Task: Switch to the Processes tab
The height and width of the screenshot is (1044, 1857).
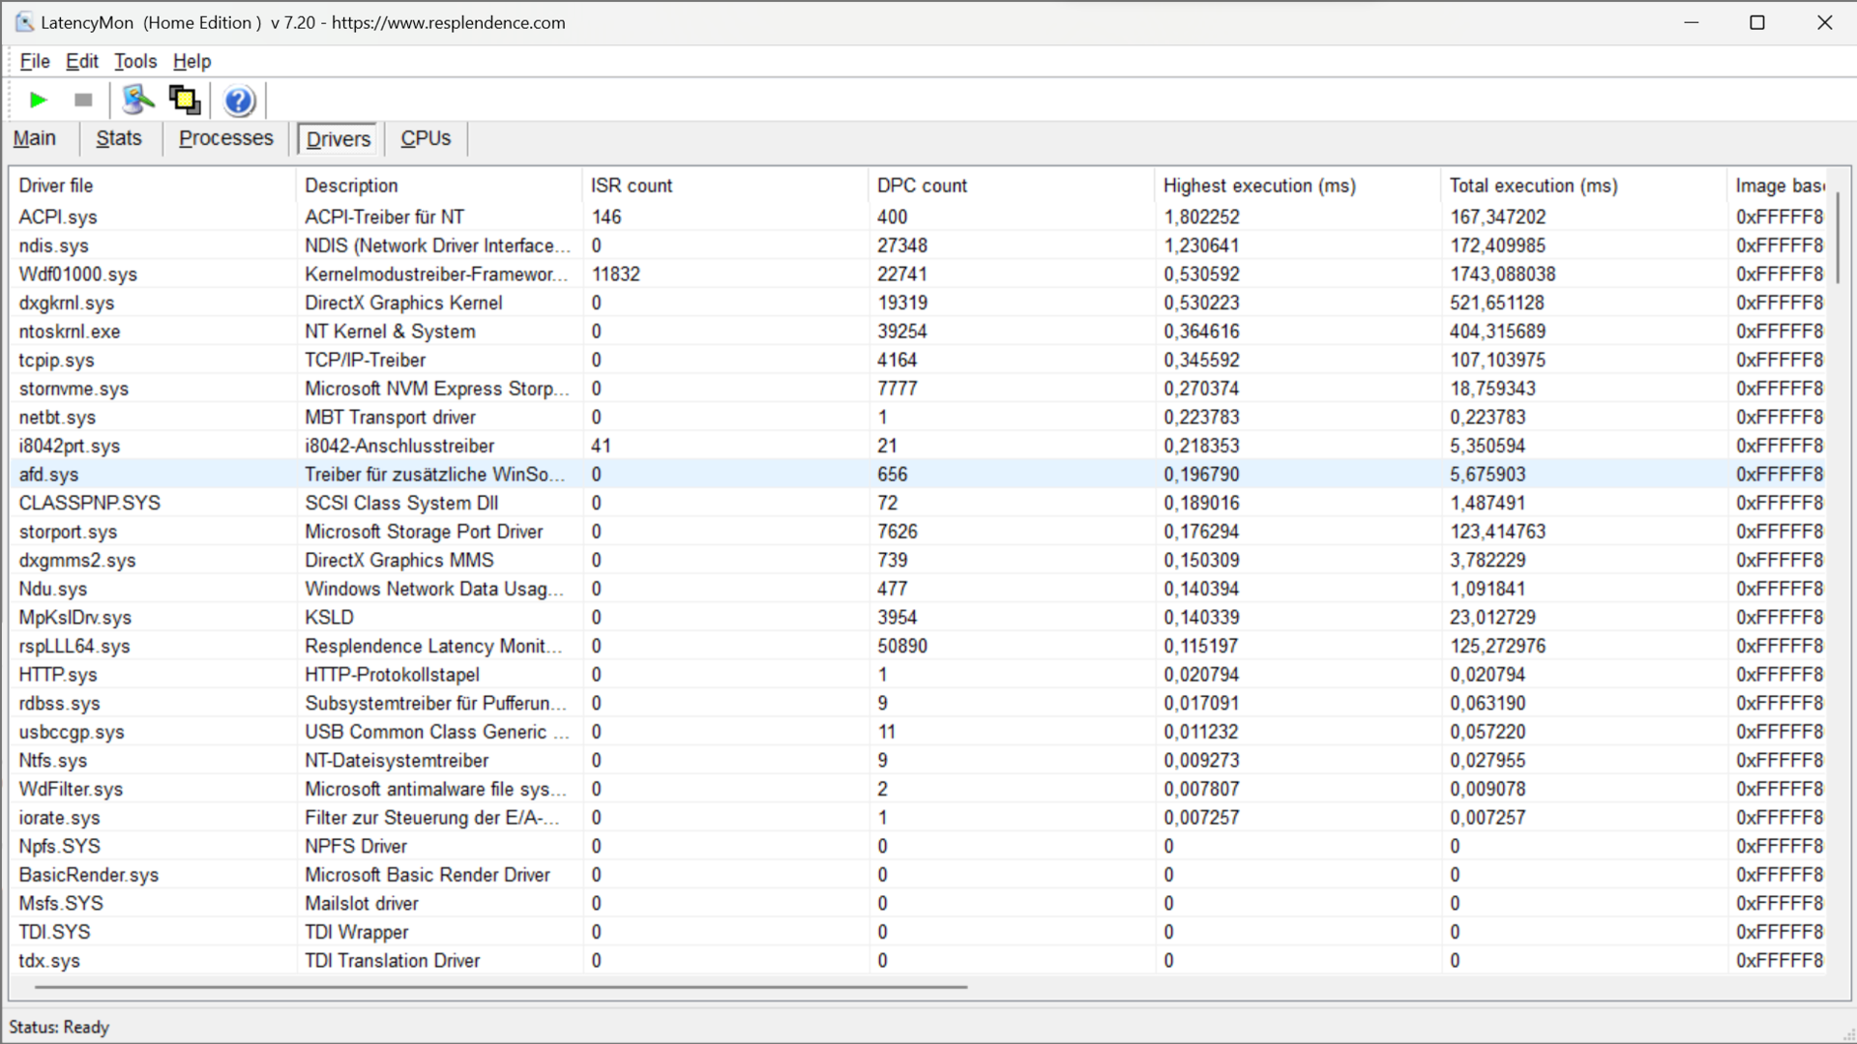Action: [x=225, y=138]
